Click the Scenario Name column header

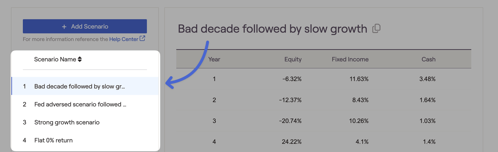(55, 59)
